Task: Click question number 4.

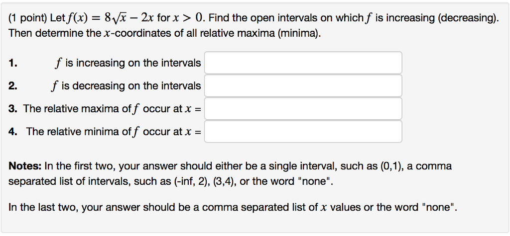Action: point(13,132)
